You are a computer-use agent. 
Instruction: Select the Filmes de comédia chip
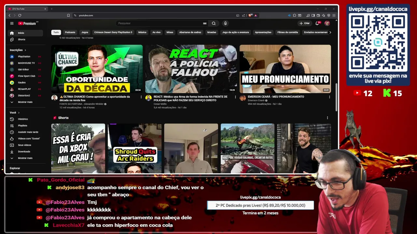tap(288, 32)
